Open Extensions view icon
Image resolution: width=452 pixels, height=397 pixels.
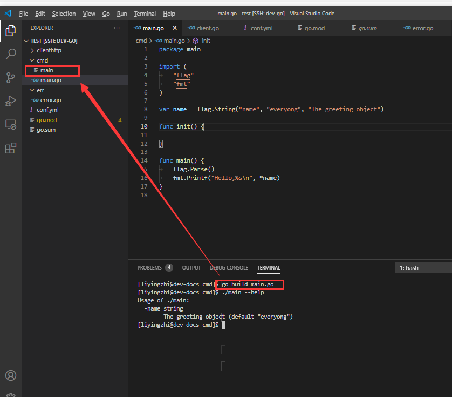[x=11, y=148]
